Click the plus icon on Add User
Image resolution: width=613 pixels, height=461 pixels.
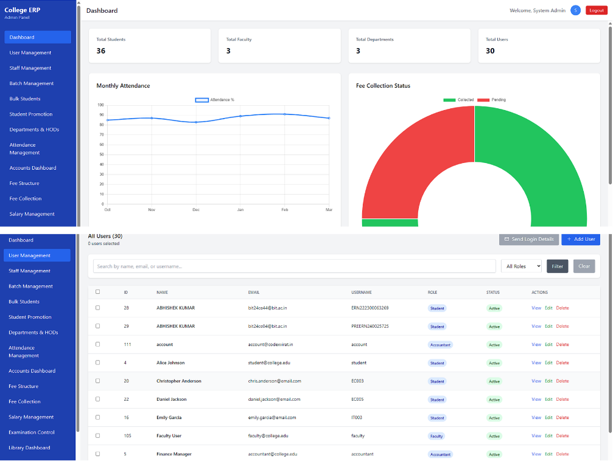[x=569, y=240]
